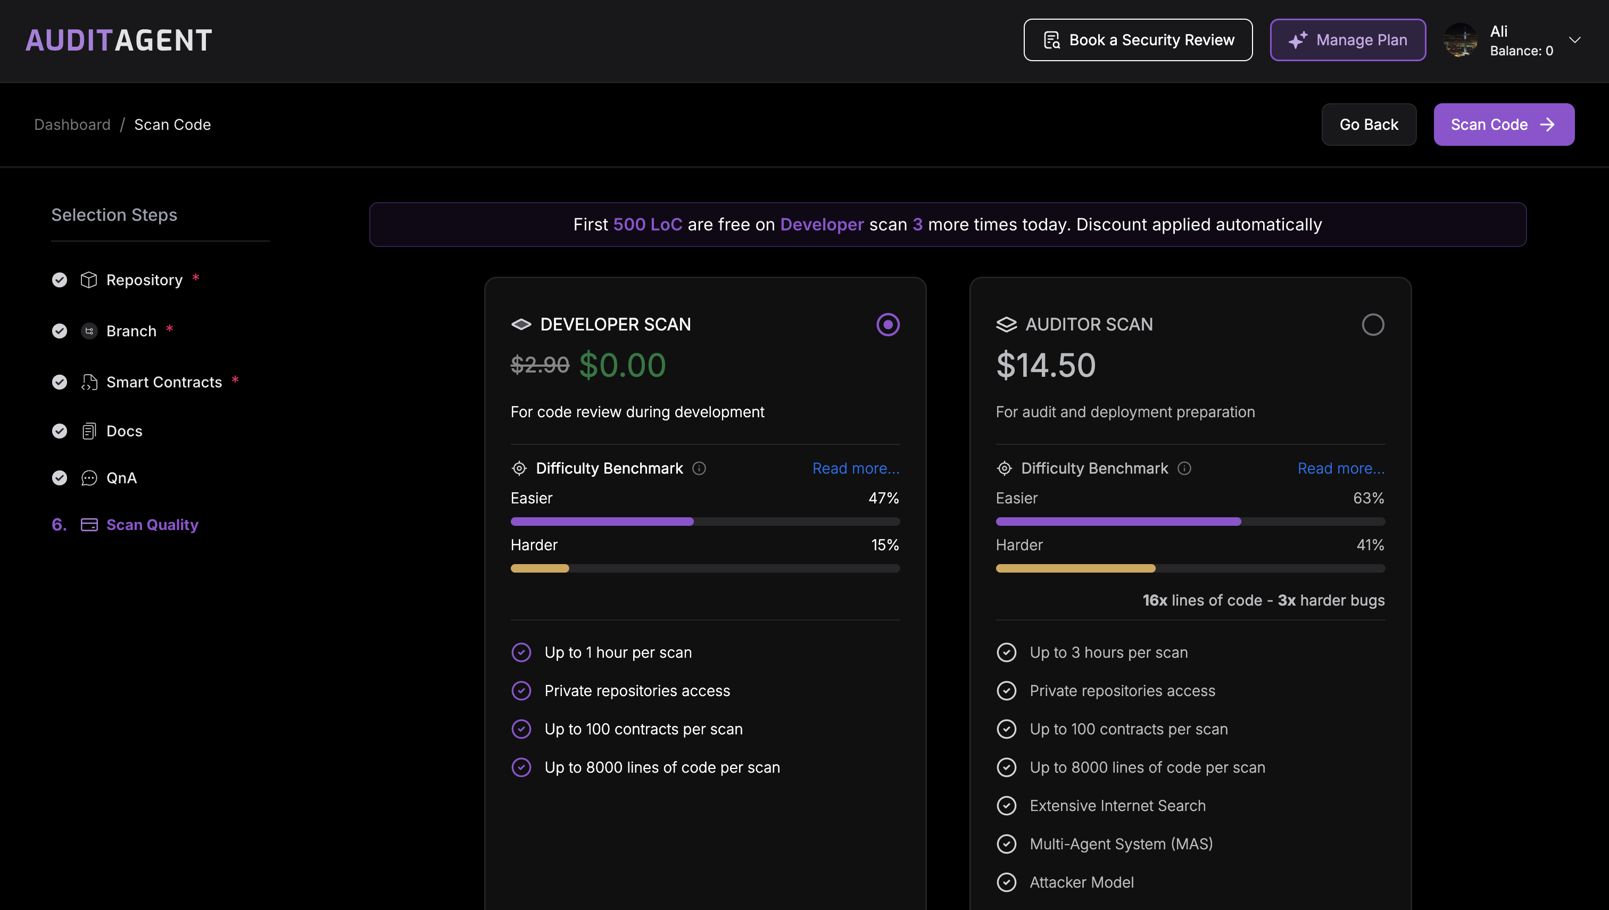Image resolution: width=1609 pixels, height=910 pixels.
Task: Go to Dashboard breadcrumb
Action: coord(72,125)
